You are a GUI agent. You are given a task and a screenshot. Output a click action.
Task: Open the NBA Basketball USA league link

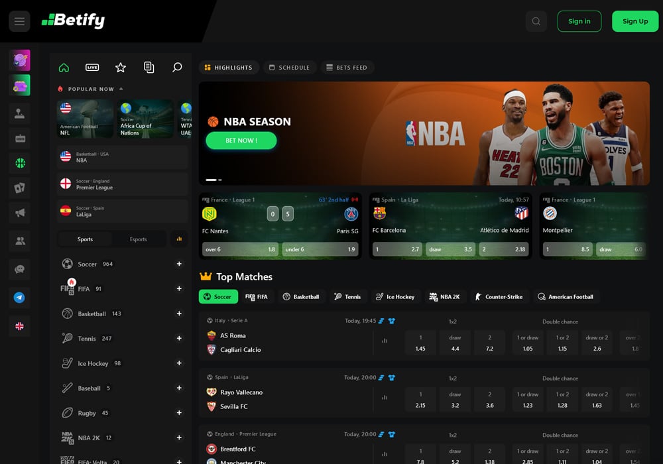122,157
